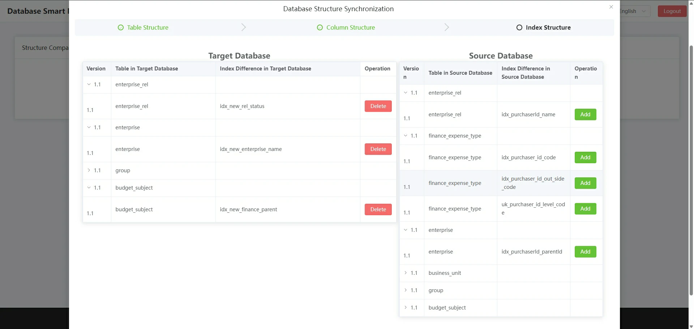This screenshot has height=329, width=694.
Task: Go to the Table Structure step
Action: click(147, 27)
